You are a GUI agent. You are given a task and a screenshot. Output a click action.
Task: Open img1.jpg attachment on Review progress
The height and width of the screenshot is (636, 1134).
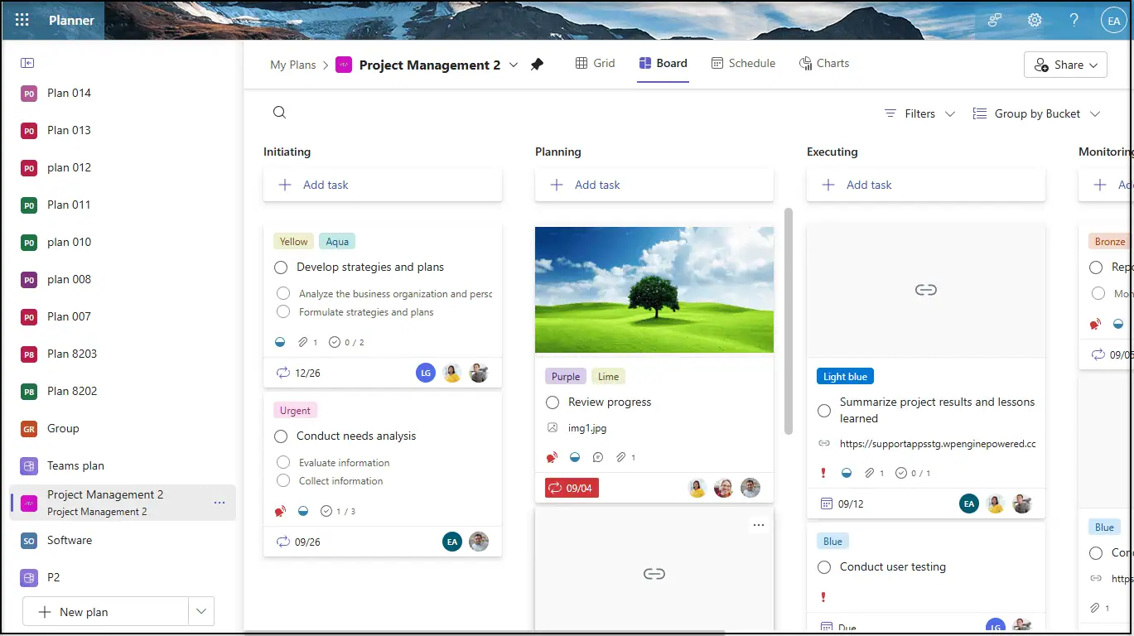587,428
